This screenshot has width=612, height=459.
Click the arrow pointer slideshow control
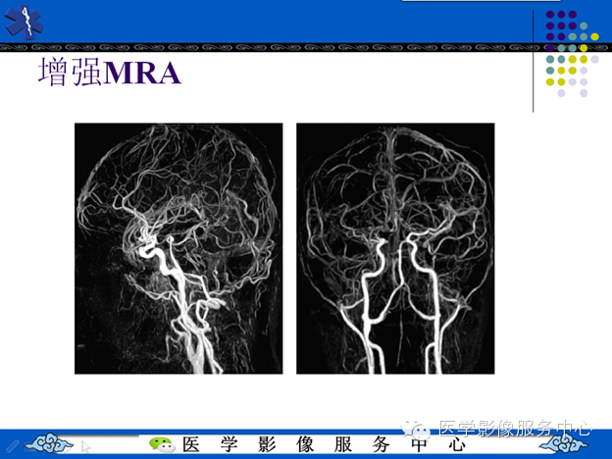pos(85,447)
